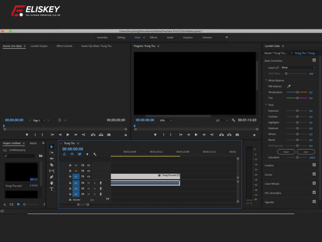Enable Snap in the timeline with the magnet icon
Image resolution: width=322 pixels, height=242 pixels.
point(72,154)
